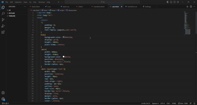
Task: Click the clearscreen breadcrumb item
Action: pos(71,10)
